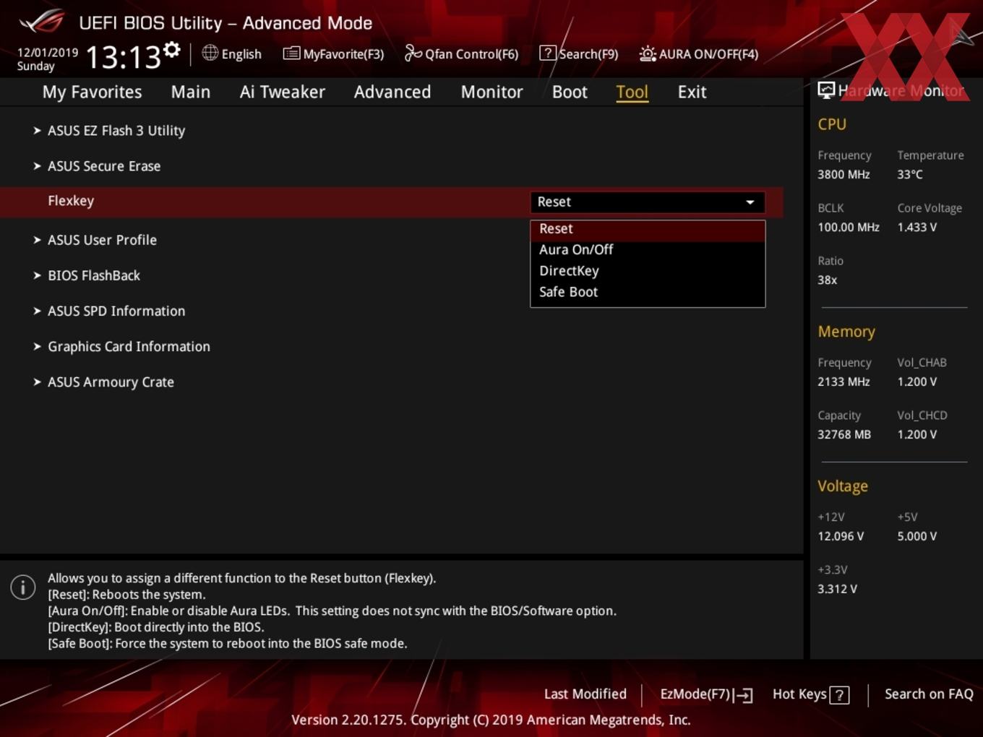Select the Tool tab
This screenshot has width=983, height=737.
click(632, 92)
